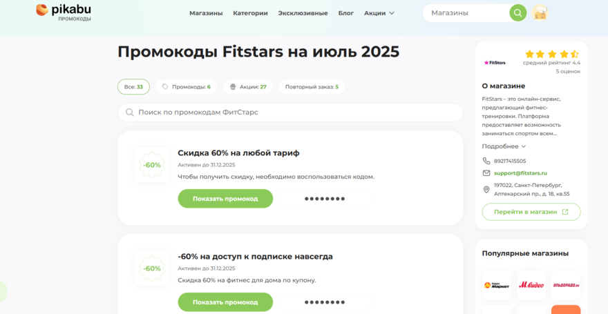The image size is (608, 314).
Task: Click the external link icon in Перейти в магазин
Action: coord(565,212)
